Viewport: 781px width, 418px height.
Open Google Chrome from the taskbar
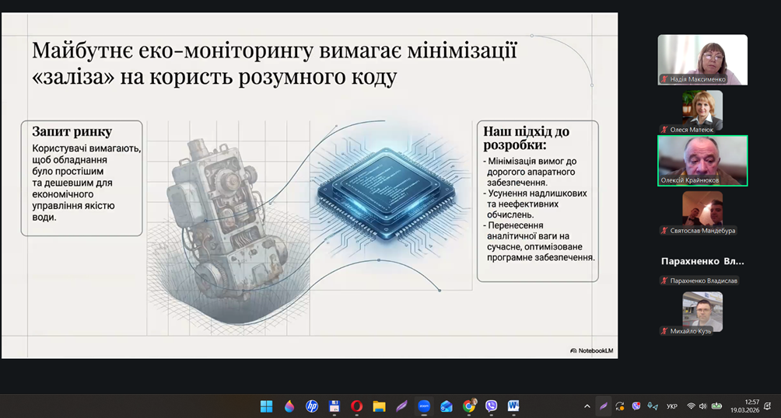coord(469,406)
